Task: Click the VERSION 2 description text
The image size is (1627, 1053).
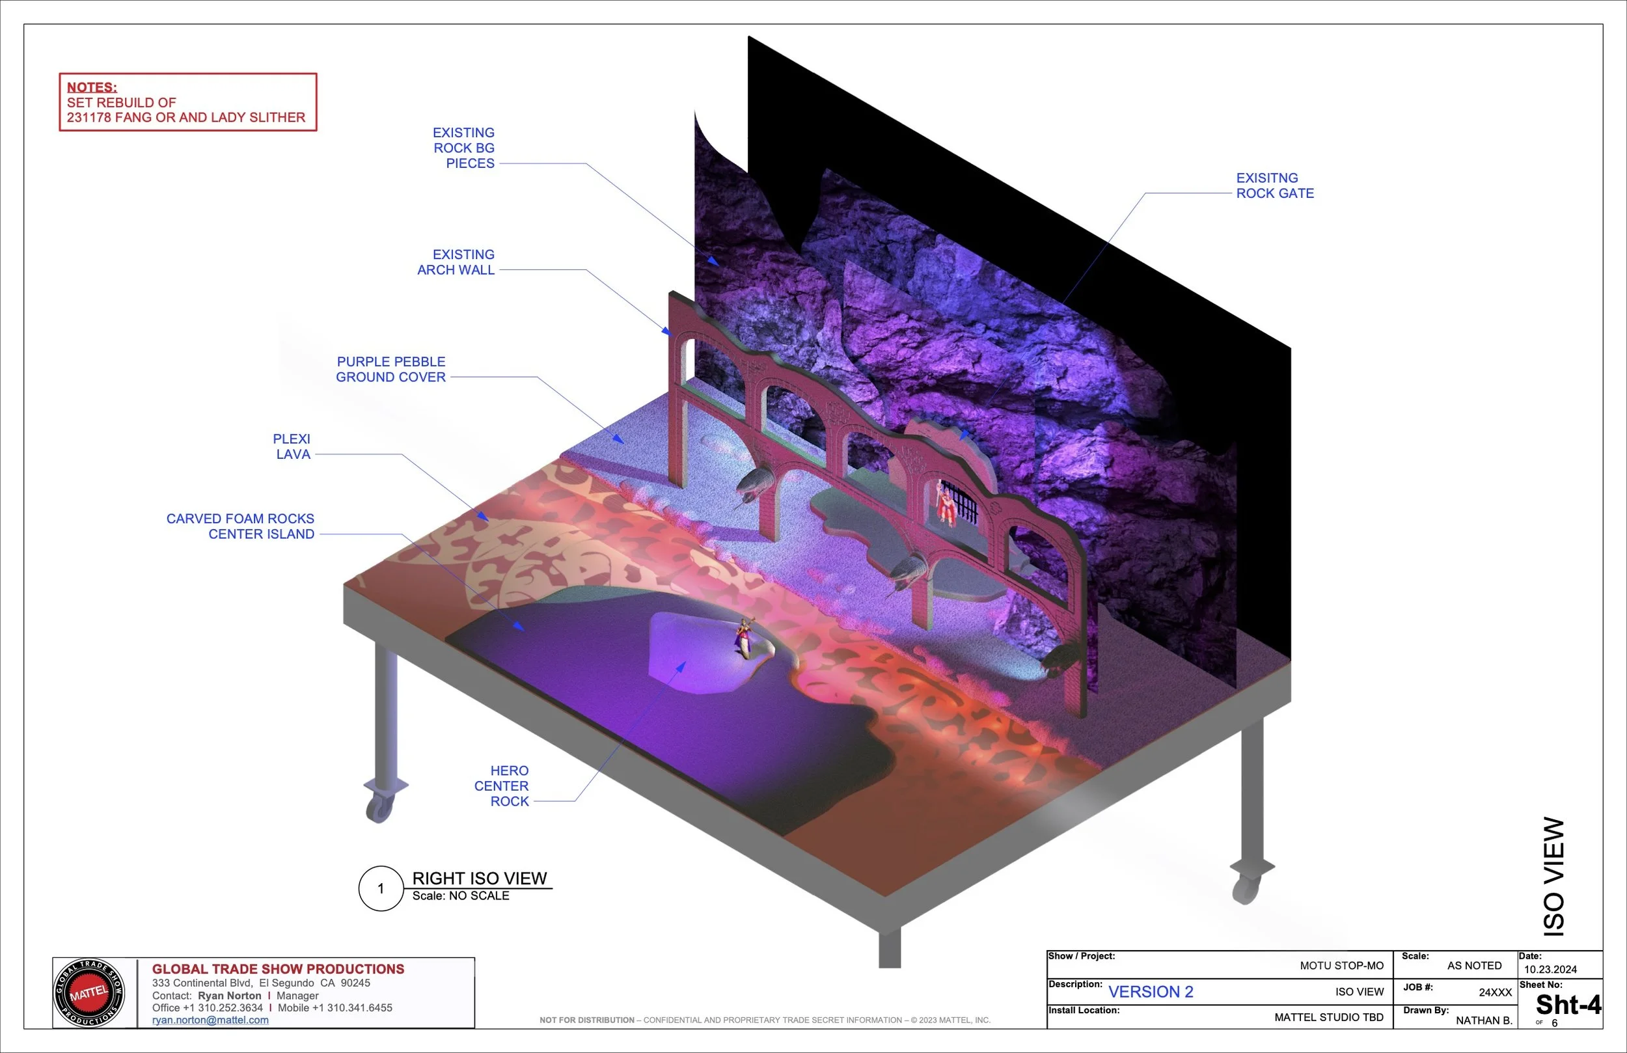Action: pos(1151,991)
